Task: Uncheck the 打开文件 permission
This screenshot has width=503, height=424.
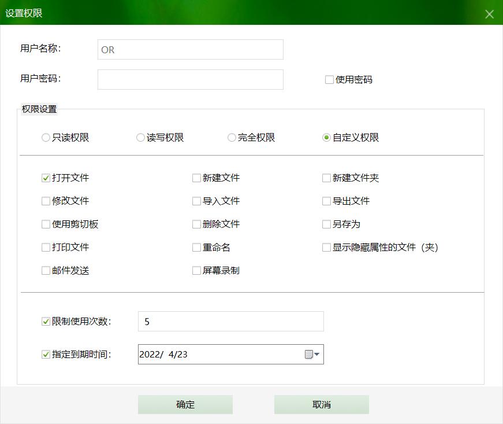Action: coord(45,178)
